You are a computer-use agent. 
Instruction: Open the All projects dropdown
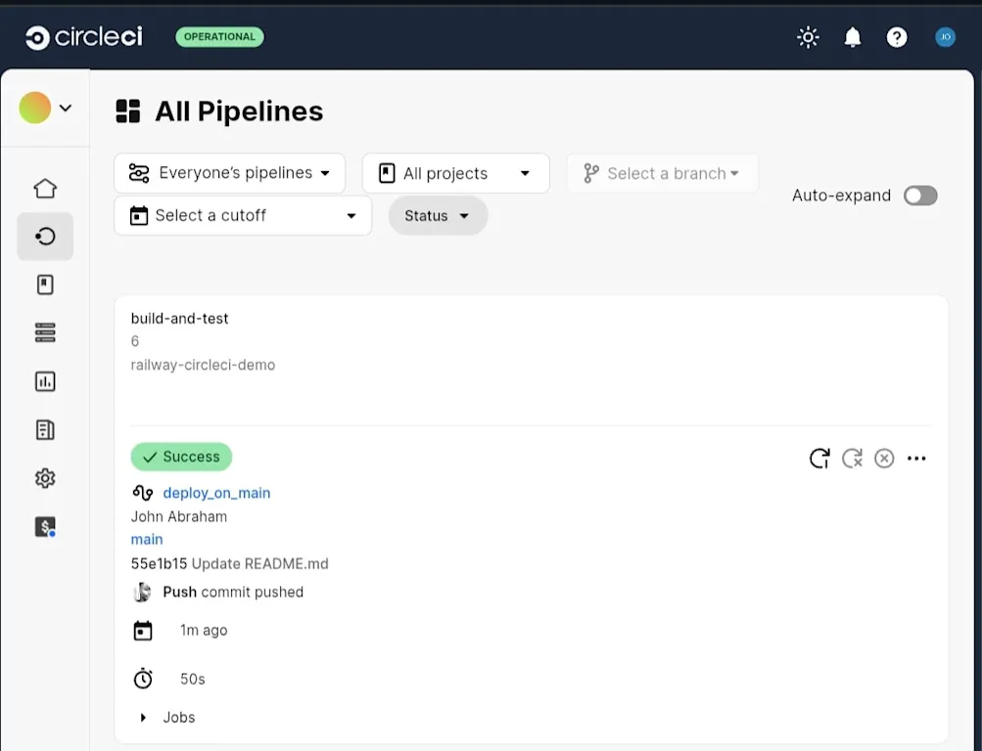pos(455,172)
